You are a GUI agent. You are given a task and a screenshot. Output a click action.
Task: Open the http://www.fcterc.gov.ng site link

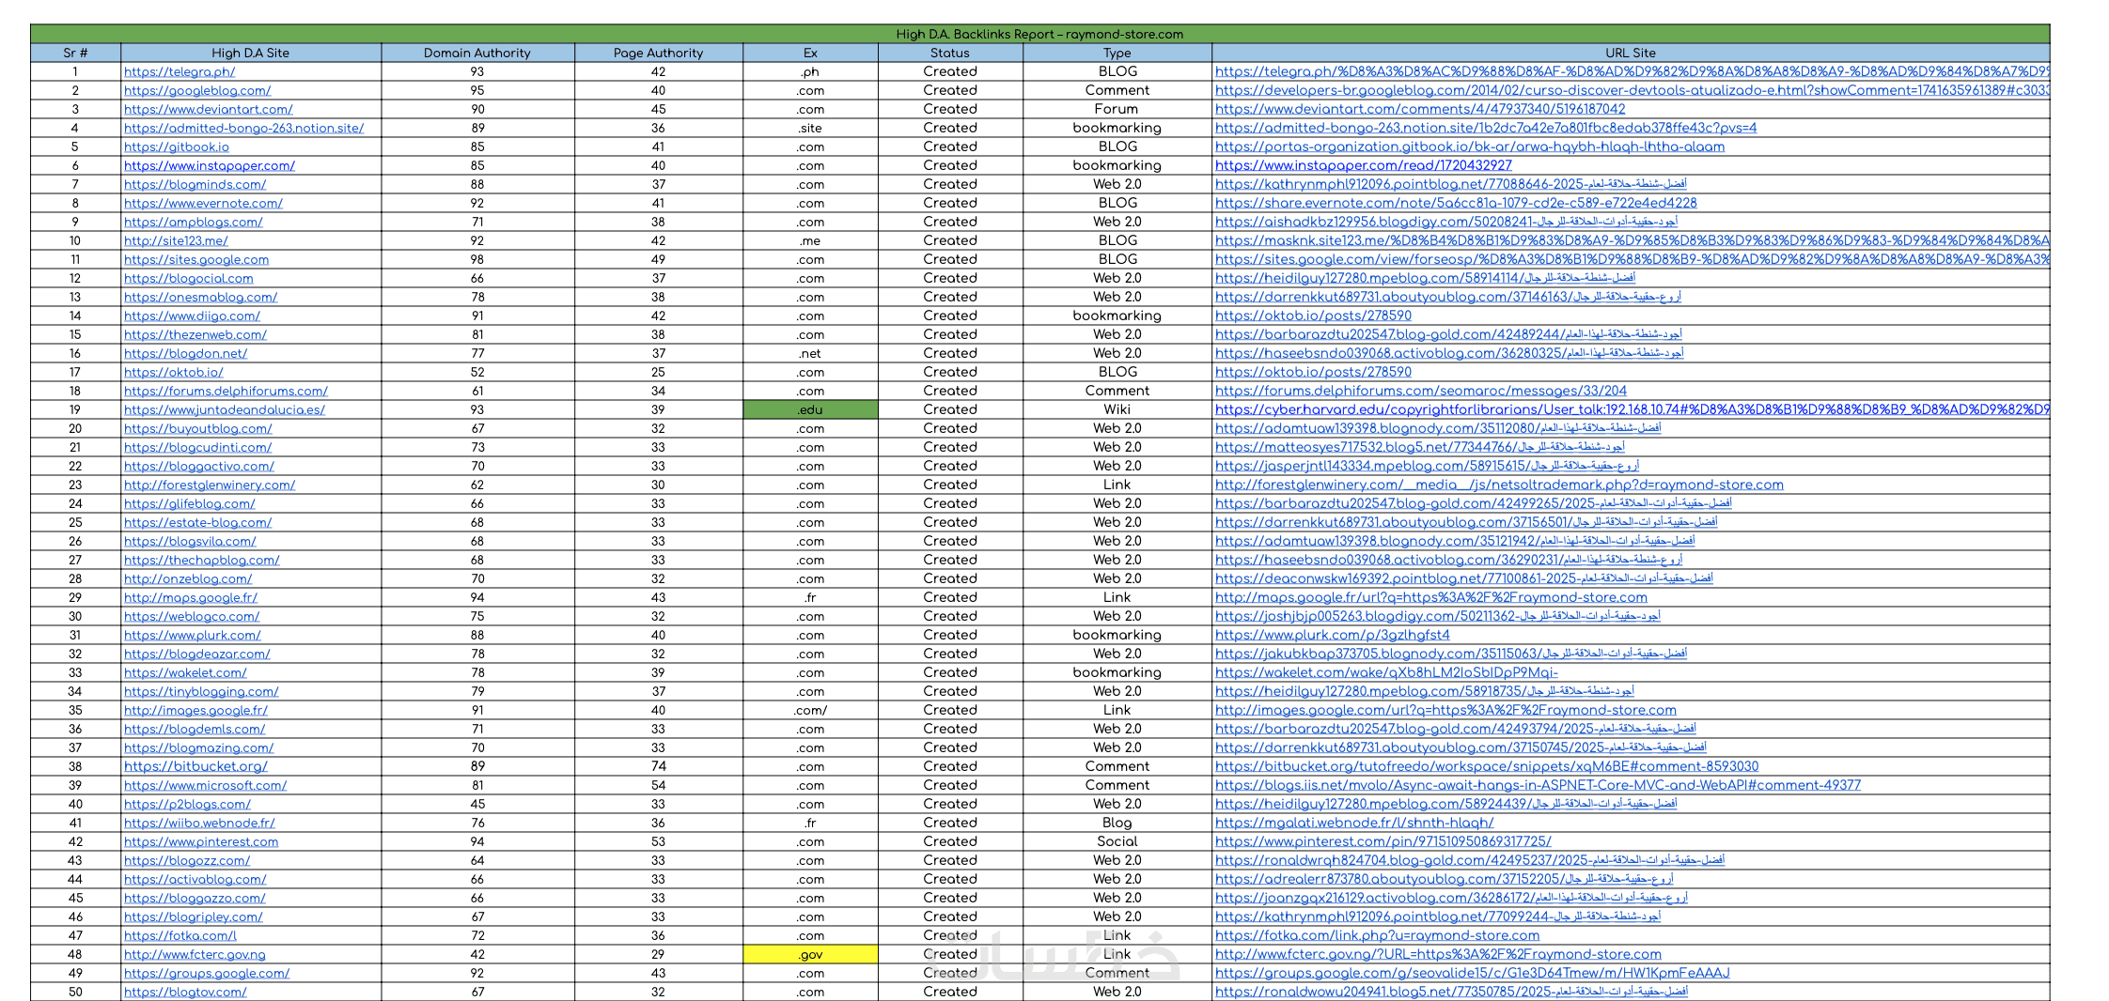click(195, 954)
